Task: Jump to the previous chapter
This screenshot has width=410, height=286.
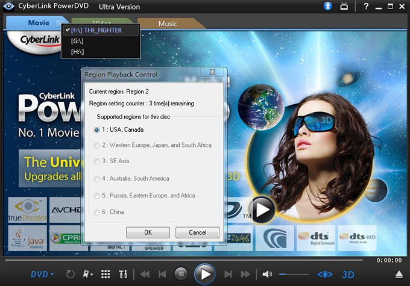Action: click(162, 274)
